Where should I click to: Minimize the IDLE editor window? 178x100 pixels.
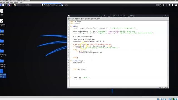pyautogui.click(x=163, y=16)
